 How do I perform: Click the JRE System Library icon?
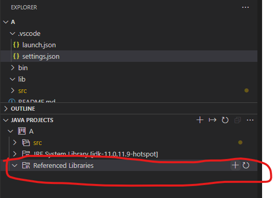[26, 154]
